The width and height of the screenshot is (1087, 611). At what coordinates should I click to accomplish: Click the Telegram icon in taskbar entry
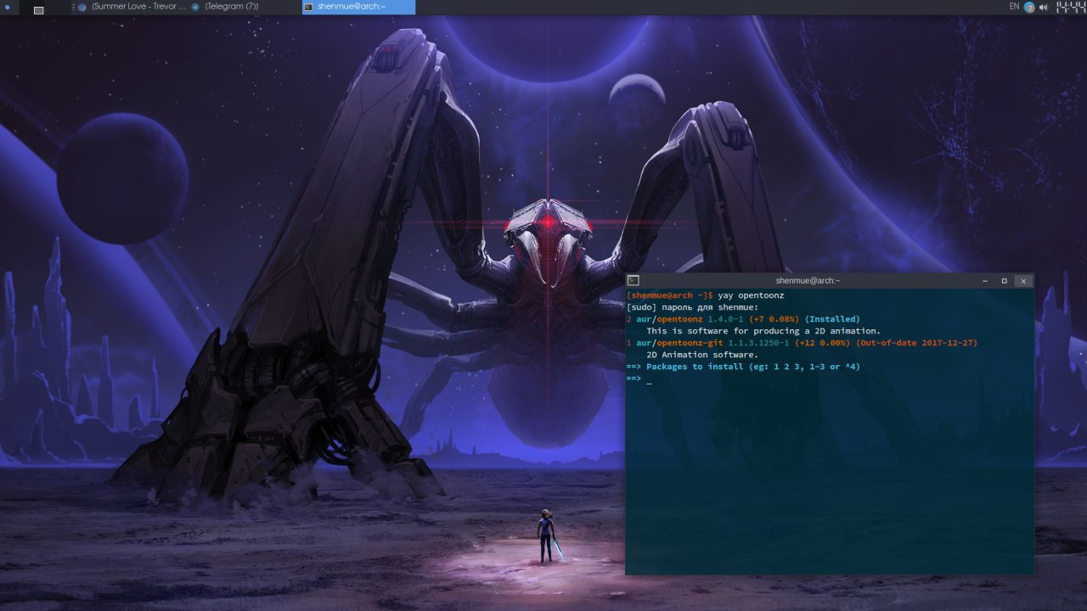tap(195, 7)
